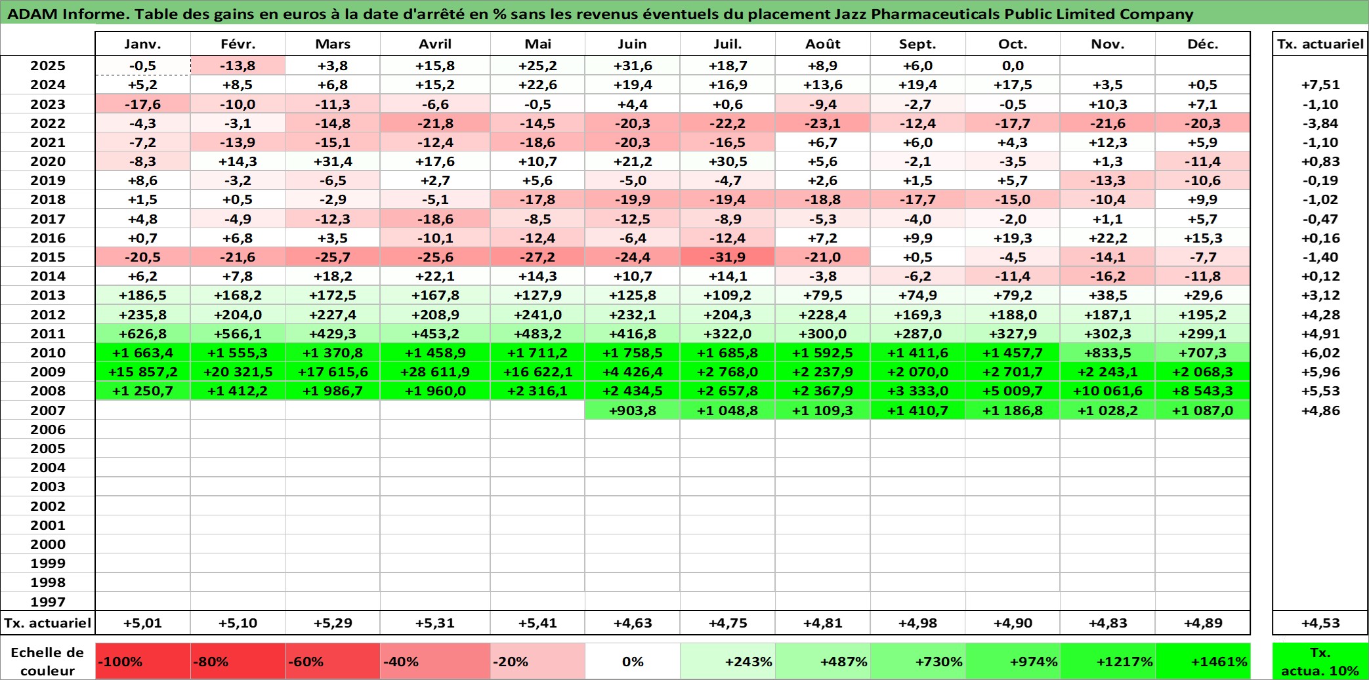This screenshot has width=1369, height=680.
Task: Select the +487% color scale swatch
Action: pos(822,661)
